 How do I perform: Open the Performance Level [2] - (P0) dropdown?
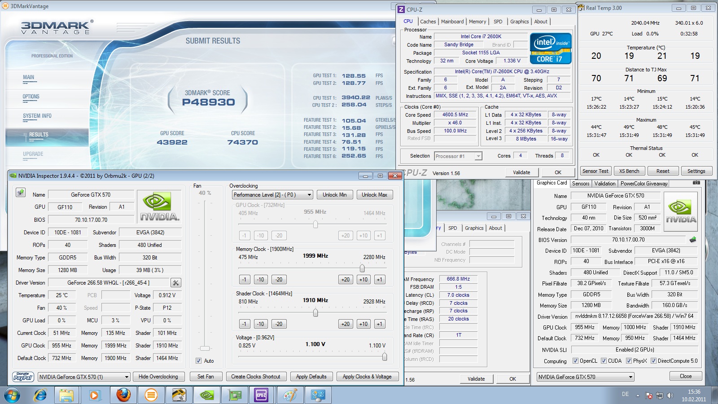click(272, 195)
